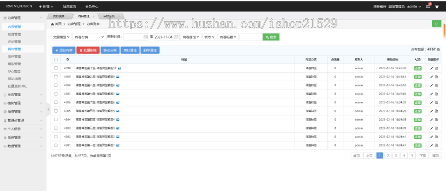The image size is (446, 191).
Task: Click the blue 添加内容 button
Action: [64, 50]
